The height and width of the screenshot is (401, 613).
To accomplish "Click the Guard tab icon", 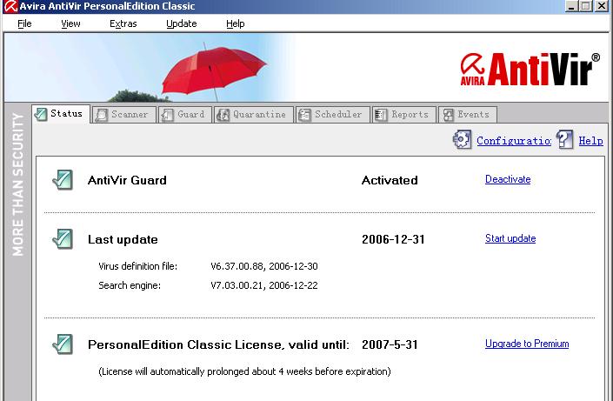I will click(x=167, y=115).
